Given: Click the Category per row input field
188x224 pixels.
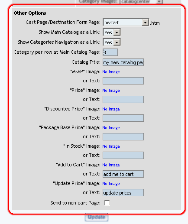Looking at the screenshot, I should (x=110, y=52).
